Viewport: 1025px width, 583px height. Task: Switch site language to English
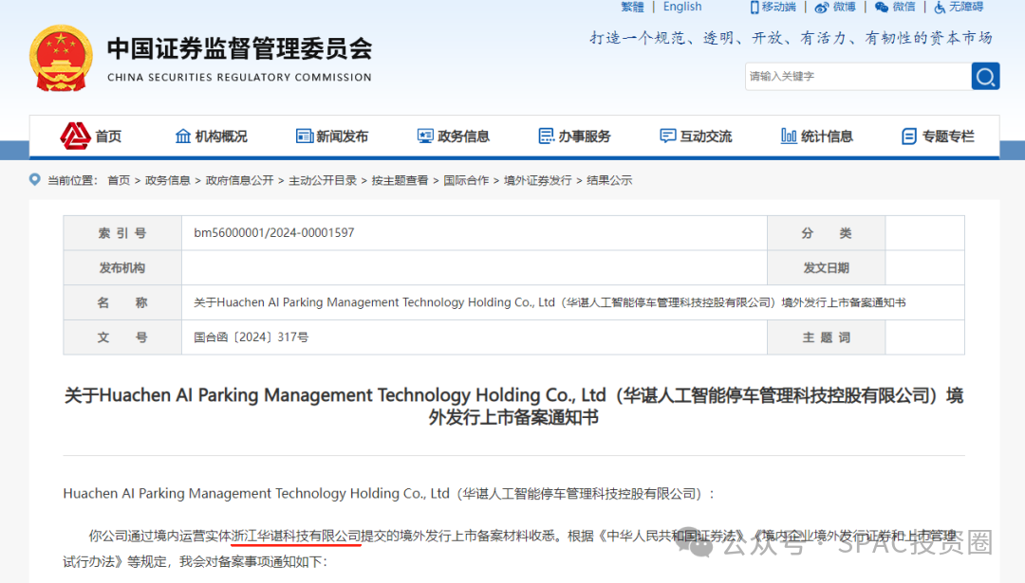pos(682,7)
